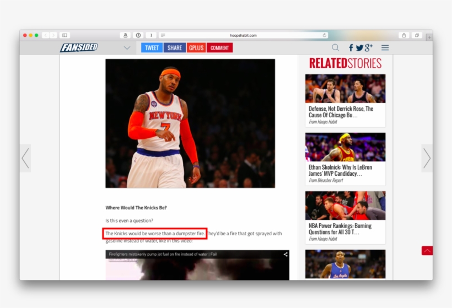Image resolution: width=452 pixels, height=308 pixels.
Task: Click the COMMENT button
Action: (x=219, y=48)
